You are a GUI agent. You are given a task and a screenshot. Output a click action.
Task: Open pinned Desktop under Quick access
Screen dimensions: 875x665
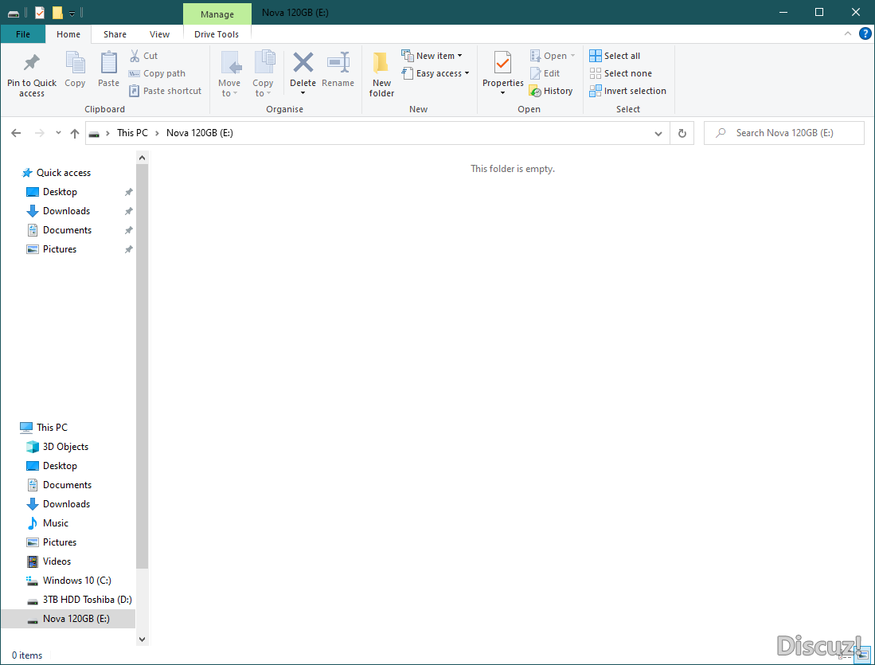pos(60,191)
